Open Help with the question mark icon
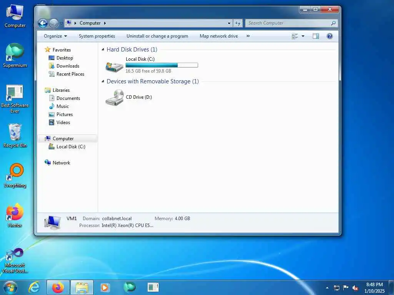Screen dimensions: 394x295 (x=330, y=36)
